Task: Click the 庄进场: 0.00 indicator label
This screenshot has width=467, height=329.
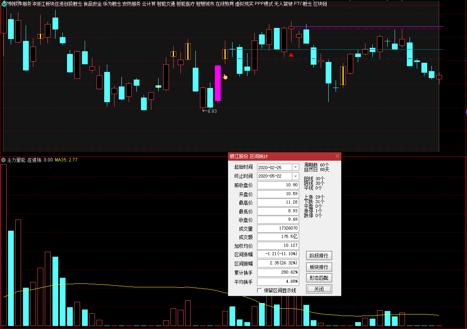Action: coord(40,160)
